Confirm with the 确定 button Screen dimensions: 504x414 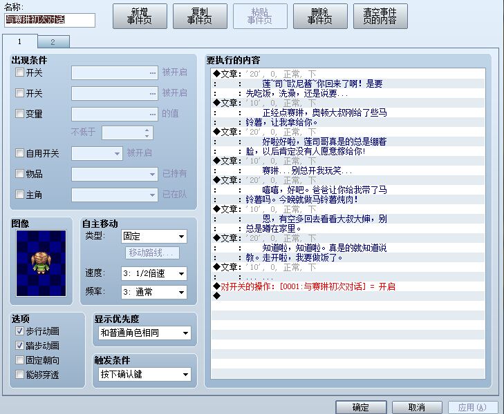pos(361,407)
